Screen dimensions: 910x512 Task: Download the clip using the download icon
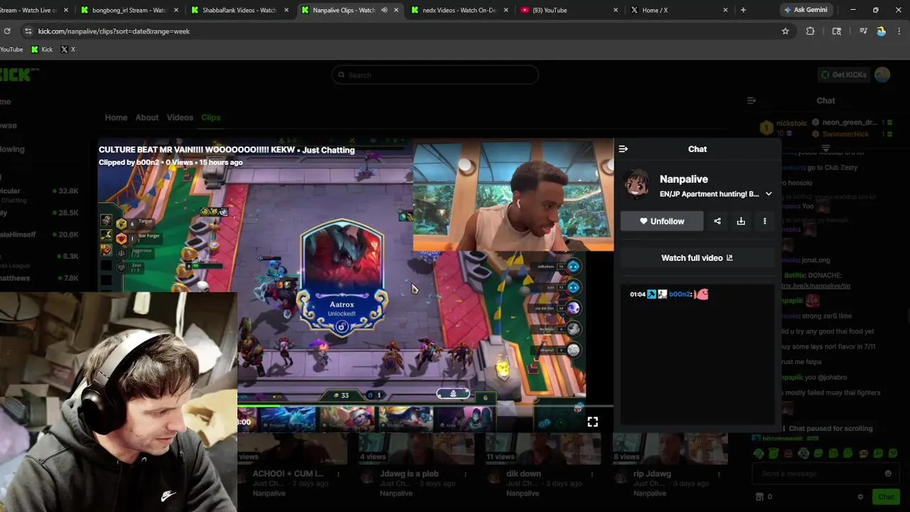click(x=741, y=221)
